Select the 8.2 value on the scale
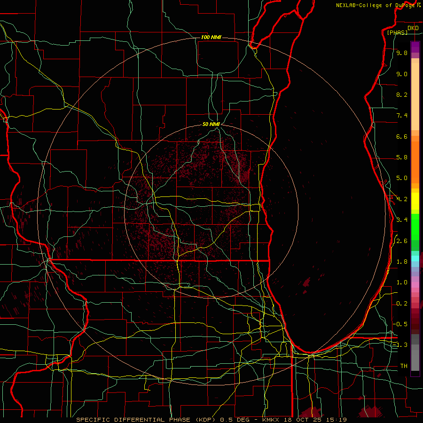 tap(402, 94)
